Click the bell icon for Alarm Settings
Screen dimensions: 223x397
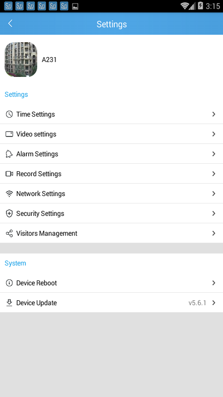click(9, 154)
